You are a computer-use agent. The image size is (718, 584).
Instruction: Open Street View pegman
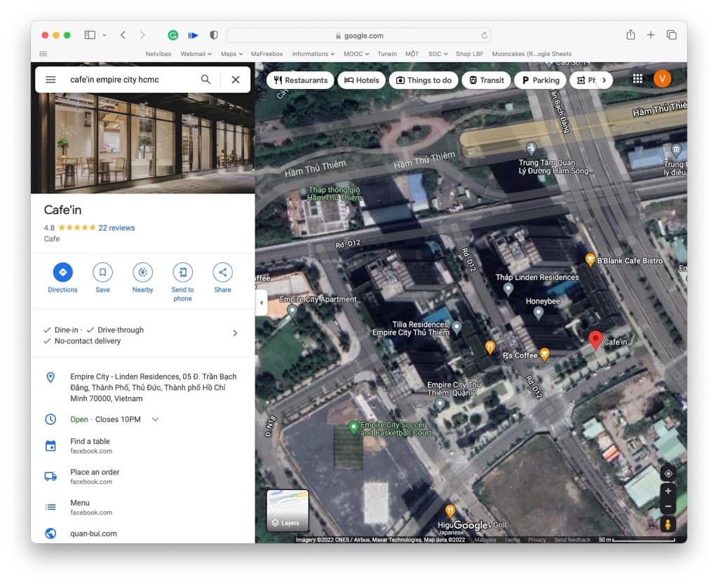click(668, 524)
